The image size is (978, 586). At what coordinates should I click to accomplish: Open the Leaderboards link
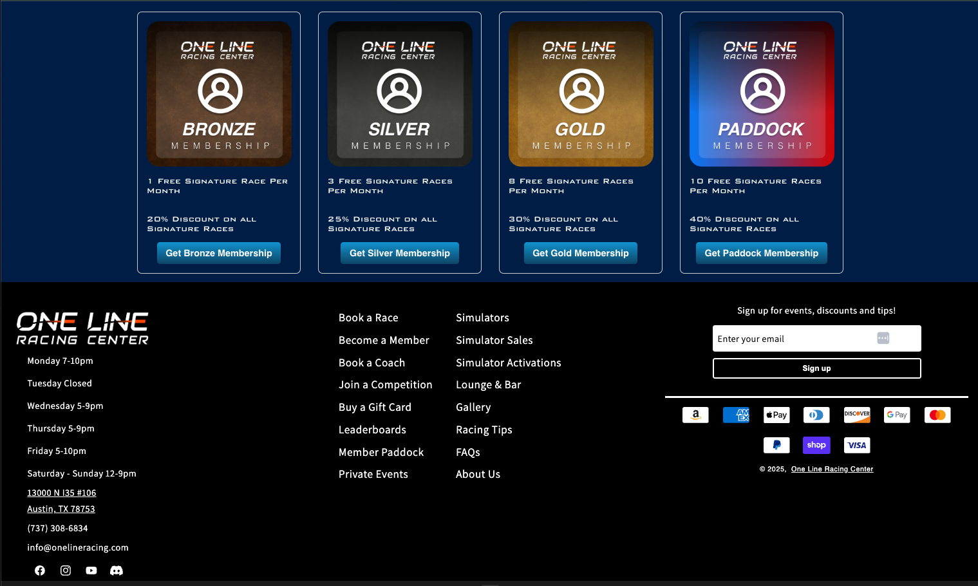click(372, 430)
